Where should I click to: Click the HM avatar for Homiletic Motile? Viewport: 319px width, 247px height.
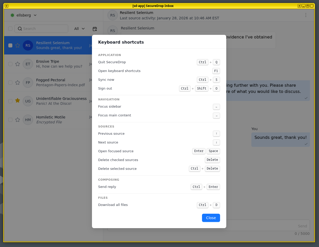[x=28, y=120]
